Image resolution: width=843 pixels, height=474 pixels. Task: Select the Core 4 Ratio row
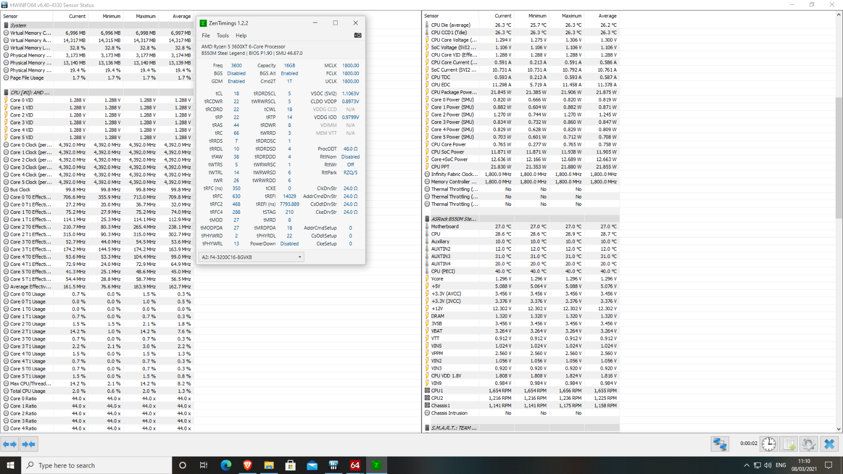[97, 428]
